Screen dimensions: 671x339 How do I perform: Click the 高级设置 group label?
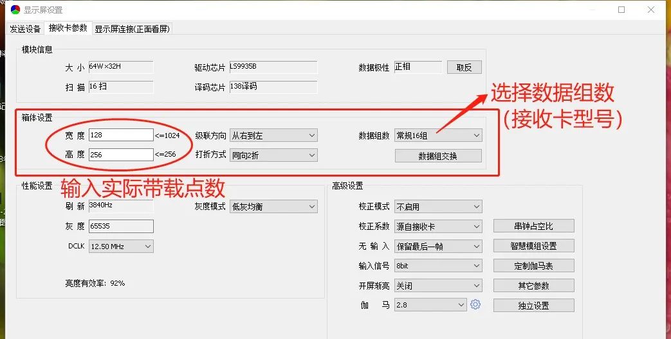[x=347, y=186]
